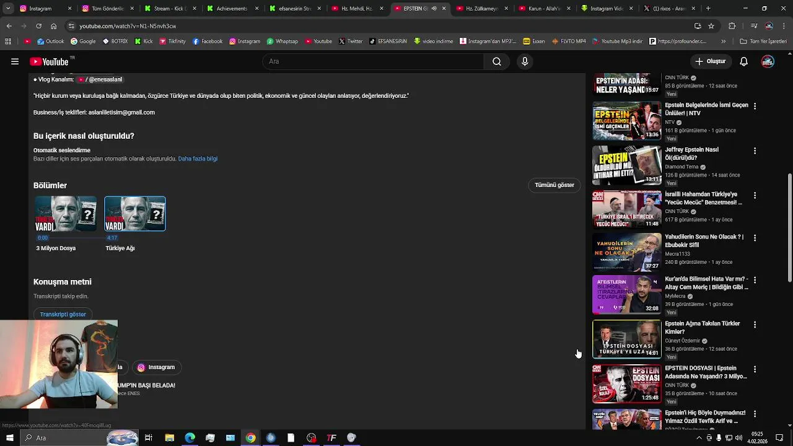Select the 3 Milyon Dosya chapter thumbnail
The image size is (793, 446).
(x=65, y=214)
